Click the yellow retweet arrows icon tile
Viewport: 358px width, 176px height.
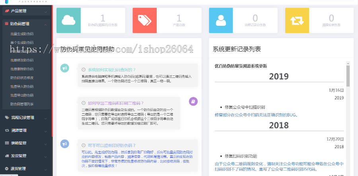pyautogui.click(x=297, y=20)
